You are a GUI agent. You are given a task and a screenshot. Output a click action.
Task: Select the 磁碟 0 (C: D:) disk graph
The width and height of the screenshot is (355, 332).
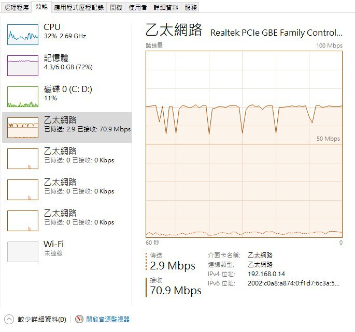click(23, 96)
